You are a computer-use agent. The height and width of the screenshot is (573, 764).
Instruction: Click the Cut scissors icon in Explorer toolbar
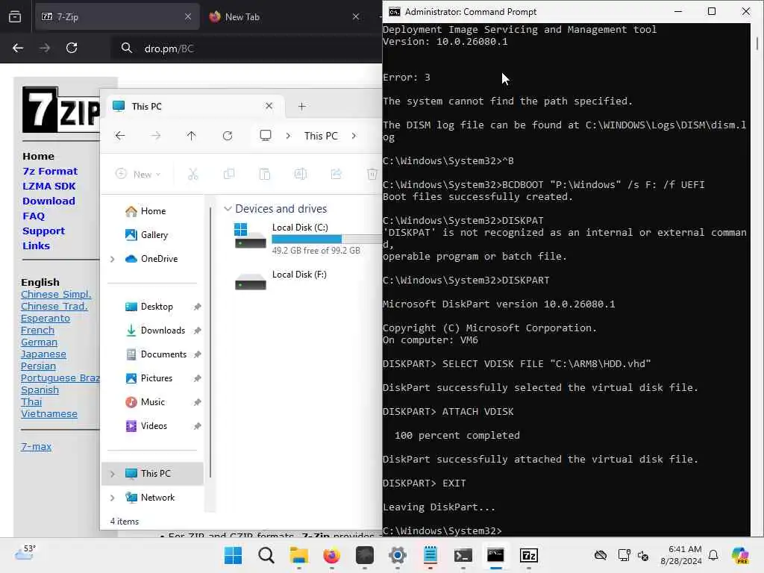193,174
